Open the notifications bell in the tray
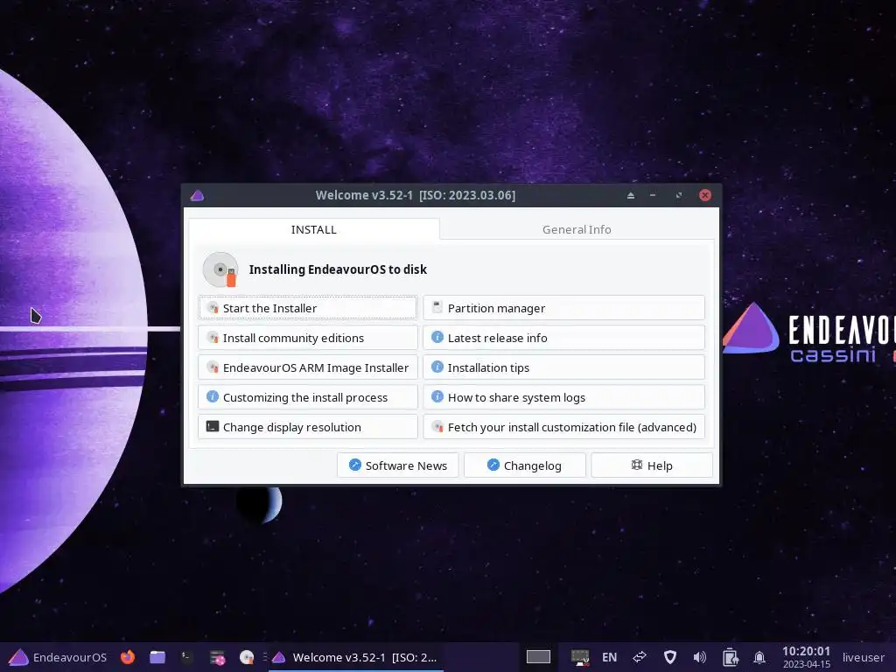 (759, 657)
